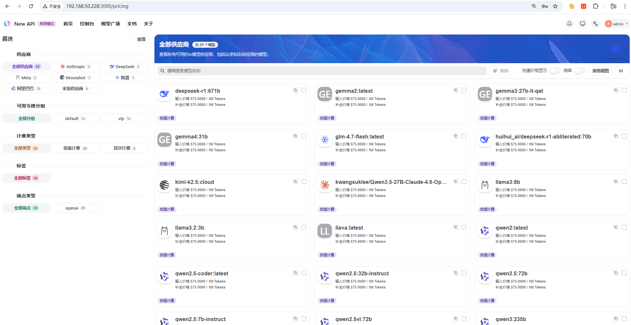Screen dimensions: 631x325
Task: Select the qwen2:latest checkbox
Action: click(624, 227)
